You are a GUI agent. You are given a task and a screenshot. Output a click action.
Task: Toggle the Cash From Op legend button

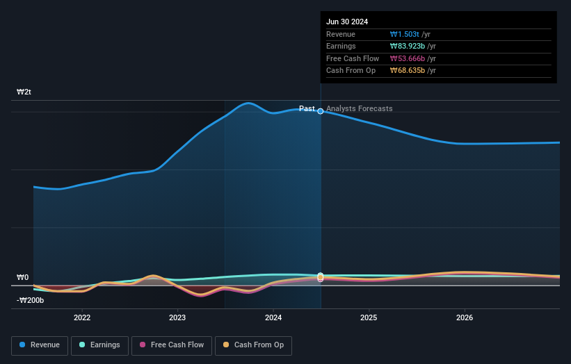click(253, 345)
